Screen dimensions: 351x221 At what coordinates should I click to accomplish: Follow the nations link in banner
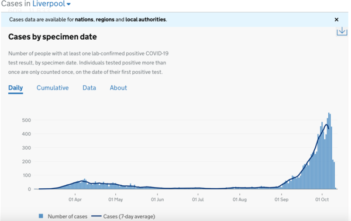tap(84, 19)
